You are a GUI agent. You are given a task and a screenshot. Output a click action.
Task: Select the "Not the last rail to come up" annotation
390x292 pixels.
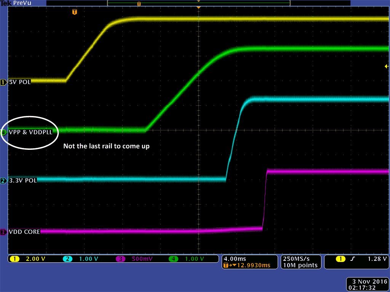(x=106, y=146)
